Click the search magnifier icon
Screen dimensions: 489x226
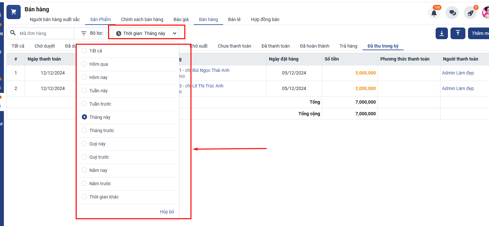(13, 33)
